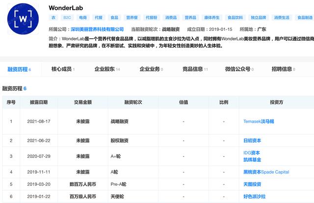Click 战略融资 in the 2021-08-17 table row

click(119, 121)
